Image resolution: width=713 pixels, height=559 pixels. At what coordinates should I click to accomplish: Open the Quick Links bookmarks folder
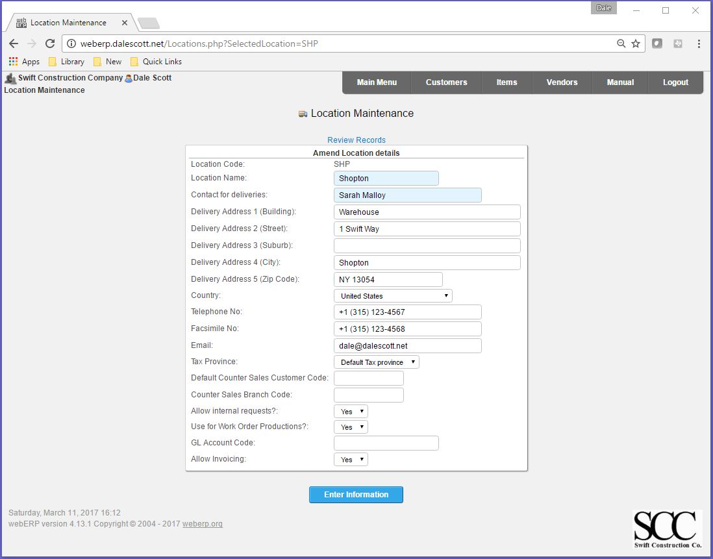tap(156, 61)
